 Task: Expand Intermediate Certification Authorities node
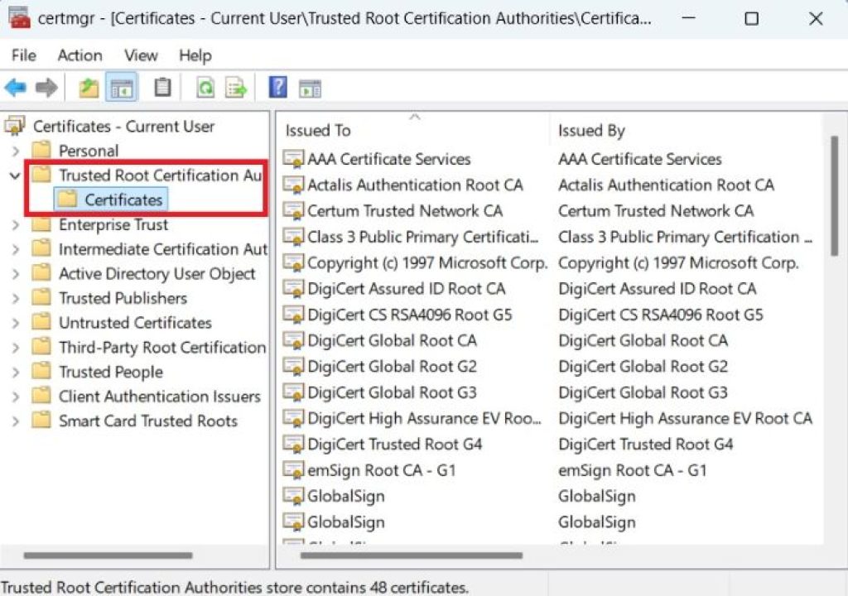tap(16, 249)
